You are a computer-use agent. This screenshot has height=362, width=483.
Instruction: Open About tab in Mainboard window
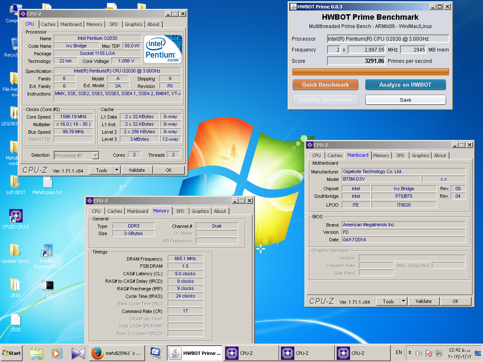(x=440, y=155)
